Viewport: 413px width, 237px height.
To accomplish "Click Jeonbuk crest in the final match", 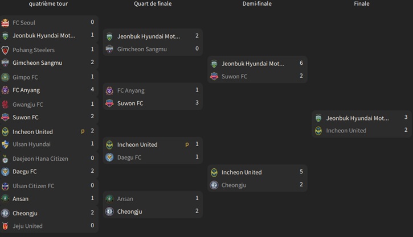I will click(x=318, y=118).
